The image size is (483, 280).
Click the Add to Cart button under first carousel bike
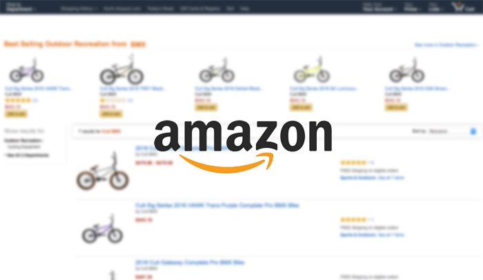coord(16,114)
